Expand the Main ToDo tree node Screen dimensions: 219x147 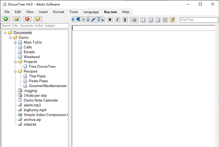[x=15, y=42]
